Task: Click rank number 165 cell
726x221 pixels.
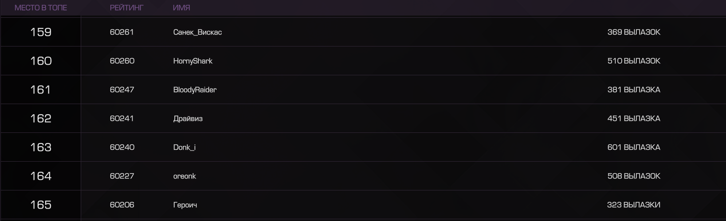Action: [41, 205]
